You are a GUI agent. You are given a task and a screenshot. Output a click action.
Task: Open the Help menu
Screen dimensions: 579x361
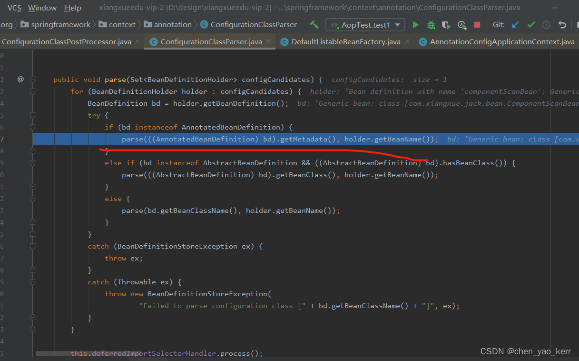point(73,8)
